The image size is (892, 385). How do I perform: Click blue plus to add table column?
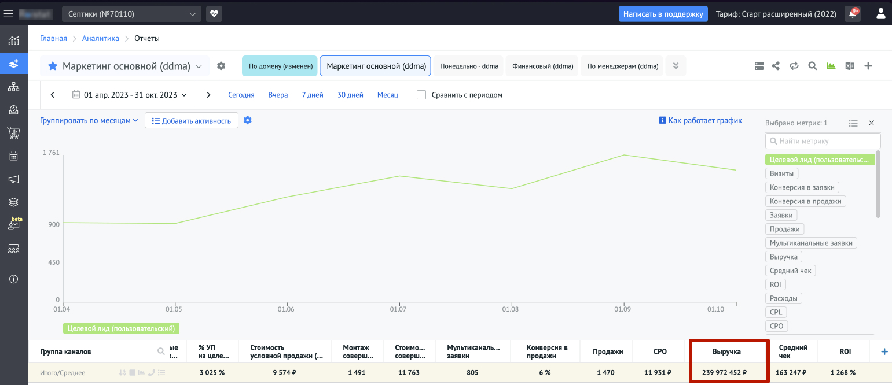(x=884, y=351)
